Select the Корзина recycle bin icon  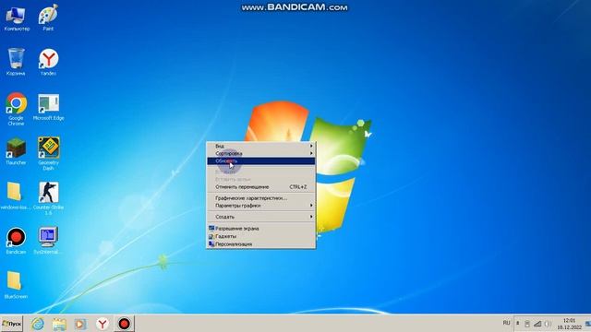(x=16, y=62)
